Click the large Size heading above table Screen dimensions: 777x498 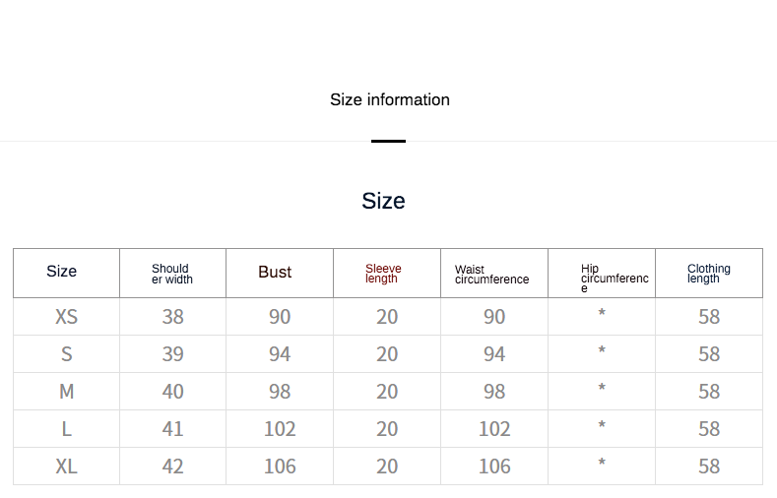tap(383, 201)
